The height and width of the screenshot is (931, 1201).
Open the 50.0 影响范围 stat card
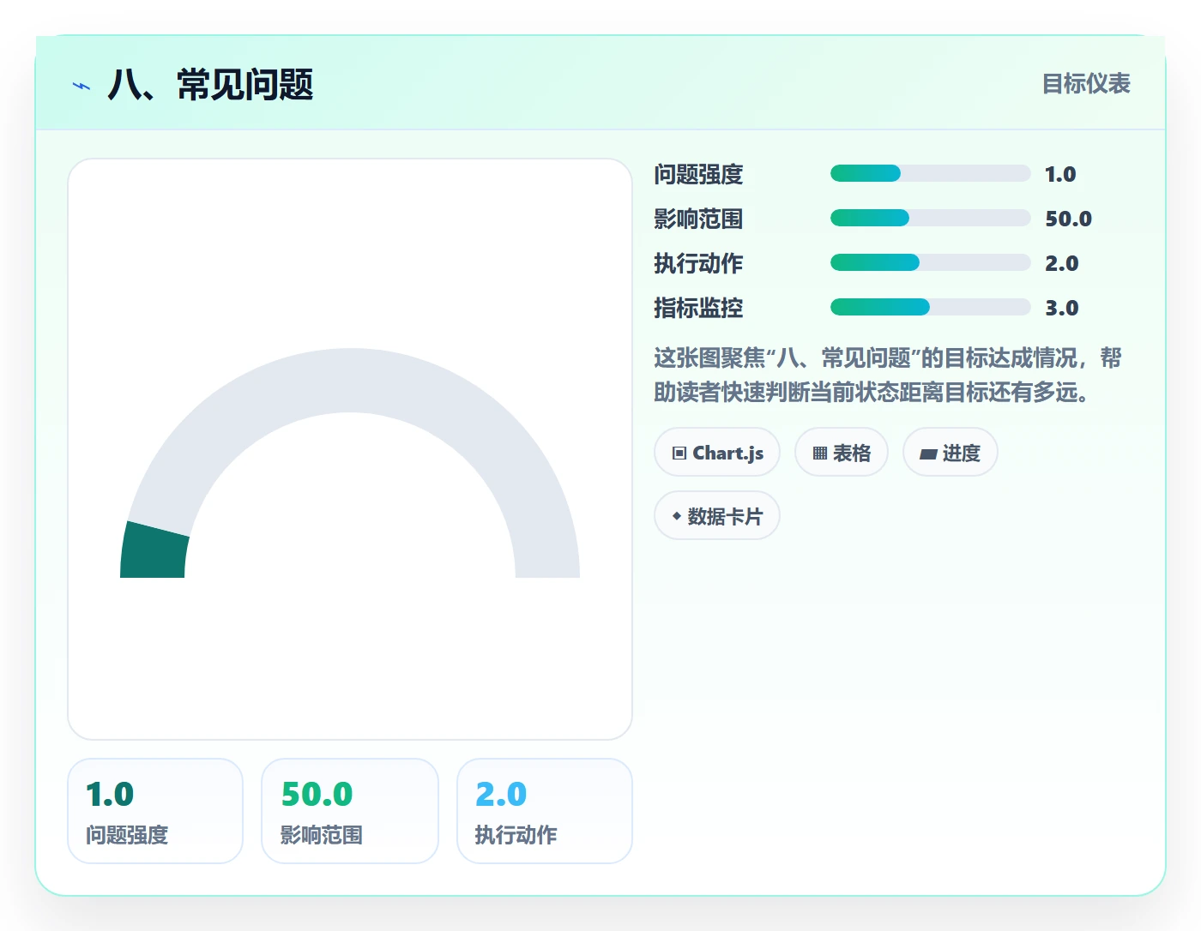(x=350, y=811)
